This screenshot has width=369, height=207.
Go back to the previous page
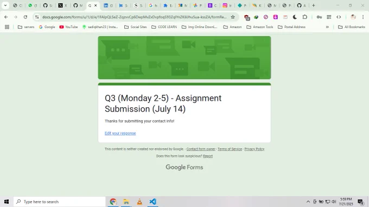[x=6, y=17]
